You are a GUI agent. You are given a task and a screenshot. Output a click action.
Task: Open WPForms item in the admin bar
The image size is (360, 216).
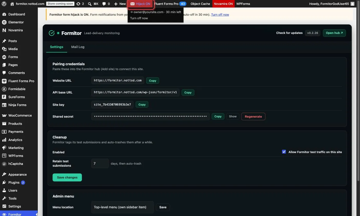[243, 4]
